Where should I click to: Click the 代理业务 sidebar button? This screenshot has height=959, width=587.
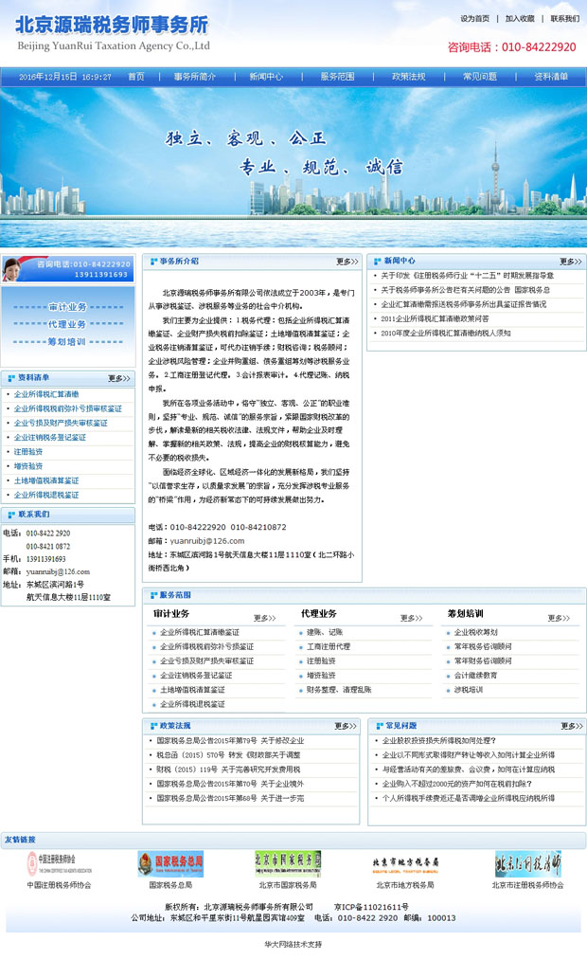click(x=67, y=324)
